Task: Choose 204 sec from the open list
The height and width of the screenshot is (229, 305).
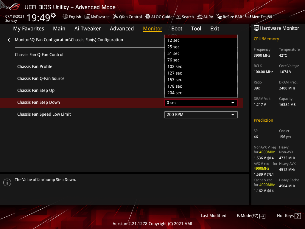Action: pyautogui.click(x=174, y=92)
